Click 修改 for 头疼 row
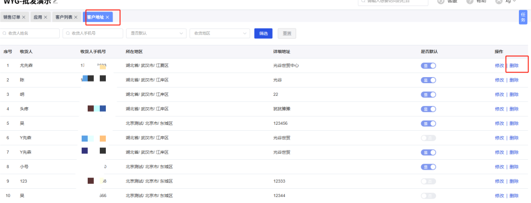531x203 pixels. [x=499, y=109]
